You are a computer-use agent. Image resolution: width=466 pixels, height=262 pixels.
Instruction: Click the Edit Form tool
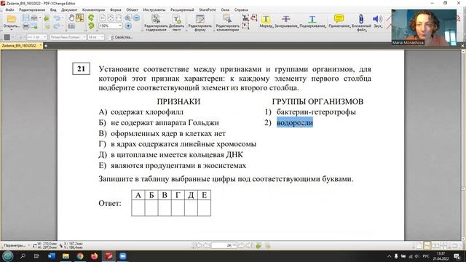(x=200, y=23)
